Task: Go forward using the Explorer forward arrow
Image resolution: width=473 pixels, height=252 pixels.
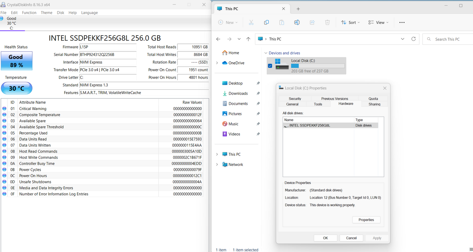Action: [229, 39]
